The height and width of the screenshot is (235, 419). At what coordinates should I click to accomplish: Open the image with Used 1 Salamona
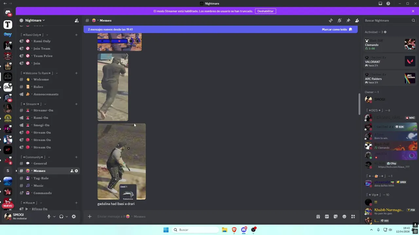click(121, 162)
